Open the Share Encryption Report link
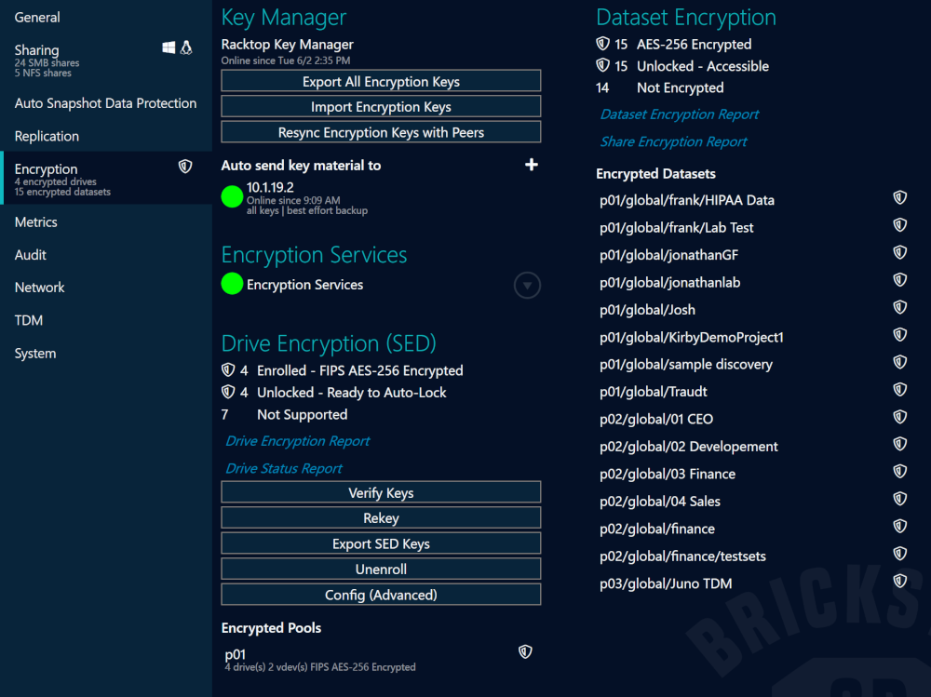The width and height of the screenshot is (931, 697). [673, 141]
